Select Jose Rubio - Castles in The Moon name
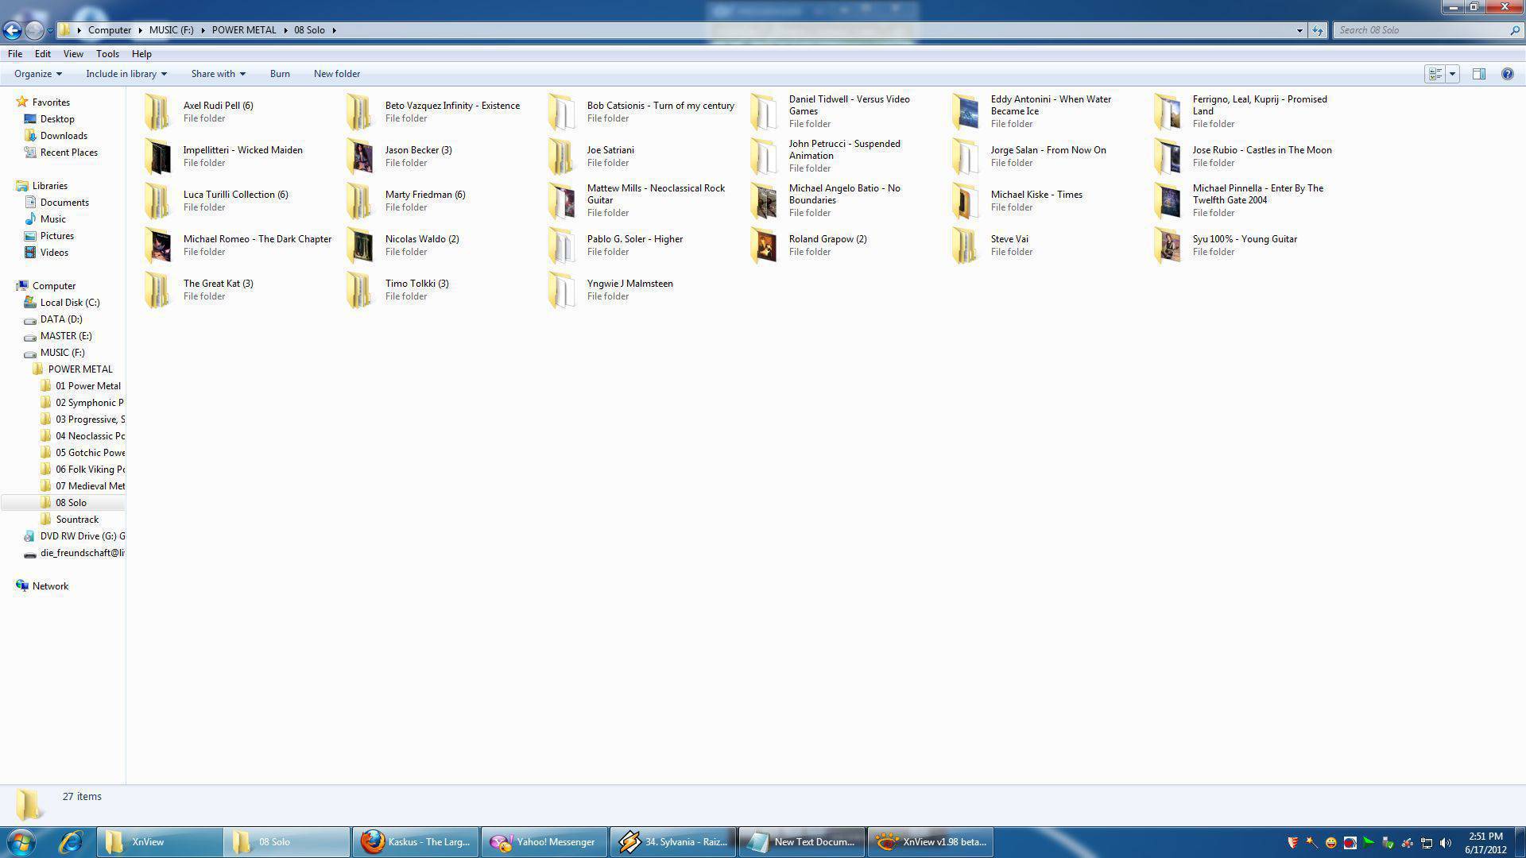This screenshot has height=858, width=1526. (x=1262, y=150)
